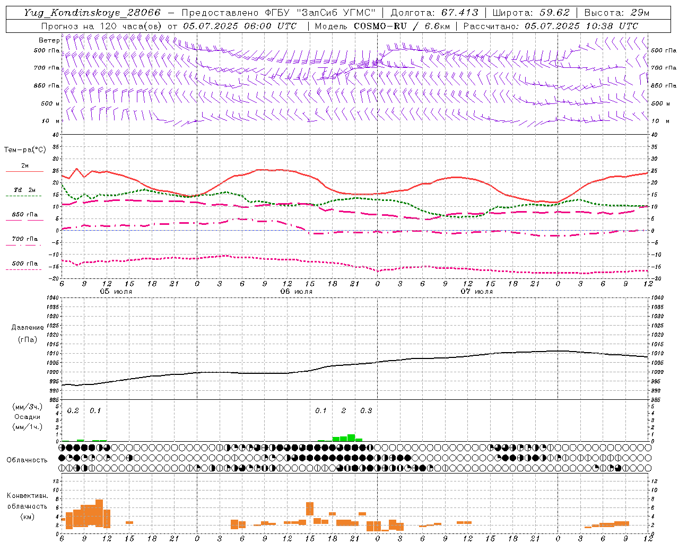The image size is (679, 543).
Task: Click the left-axis pressure value 1010
Action: pos(52,353)
